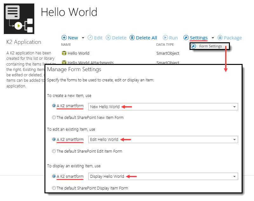Click the K2 Application logo image

coord(18,18)
